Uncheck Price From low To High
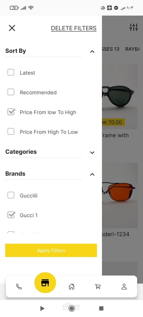Screen dimensions: 143x317 (11, 112)
